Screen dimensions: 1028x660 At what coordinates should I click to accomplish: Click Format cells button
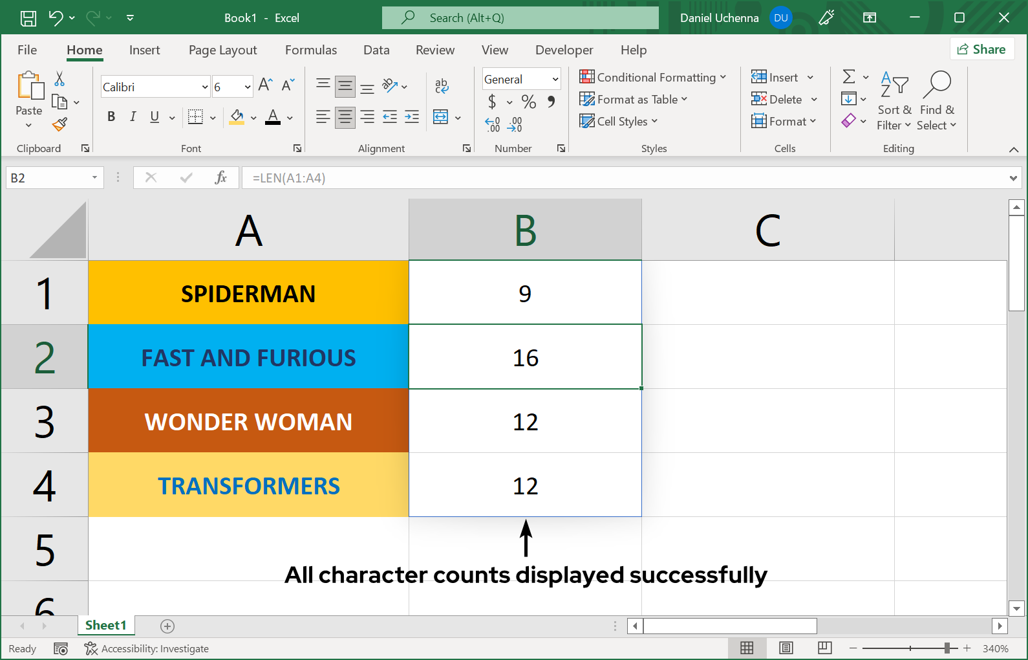pyautogui.click(x=784, y=121)
